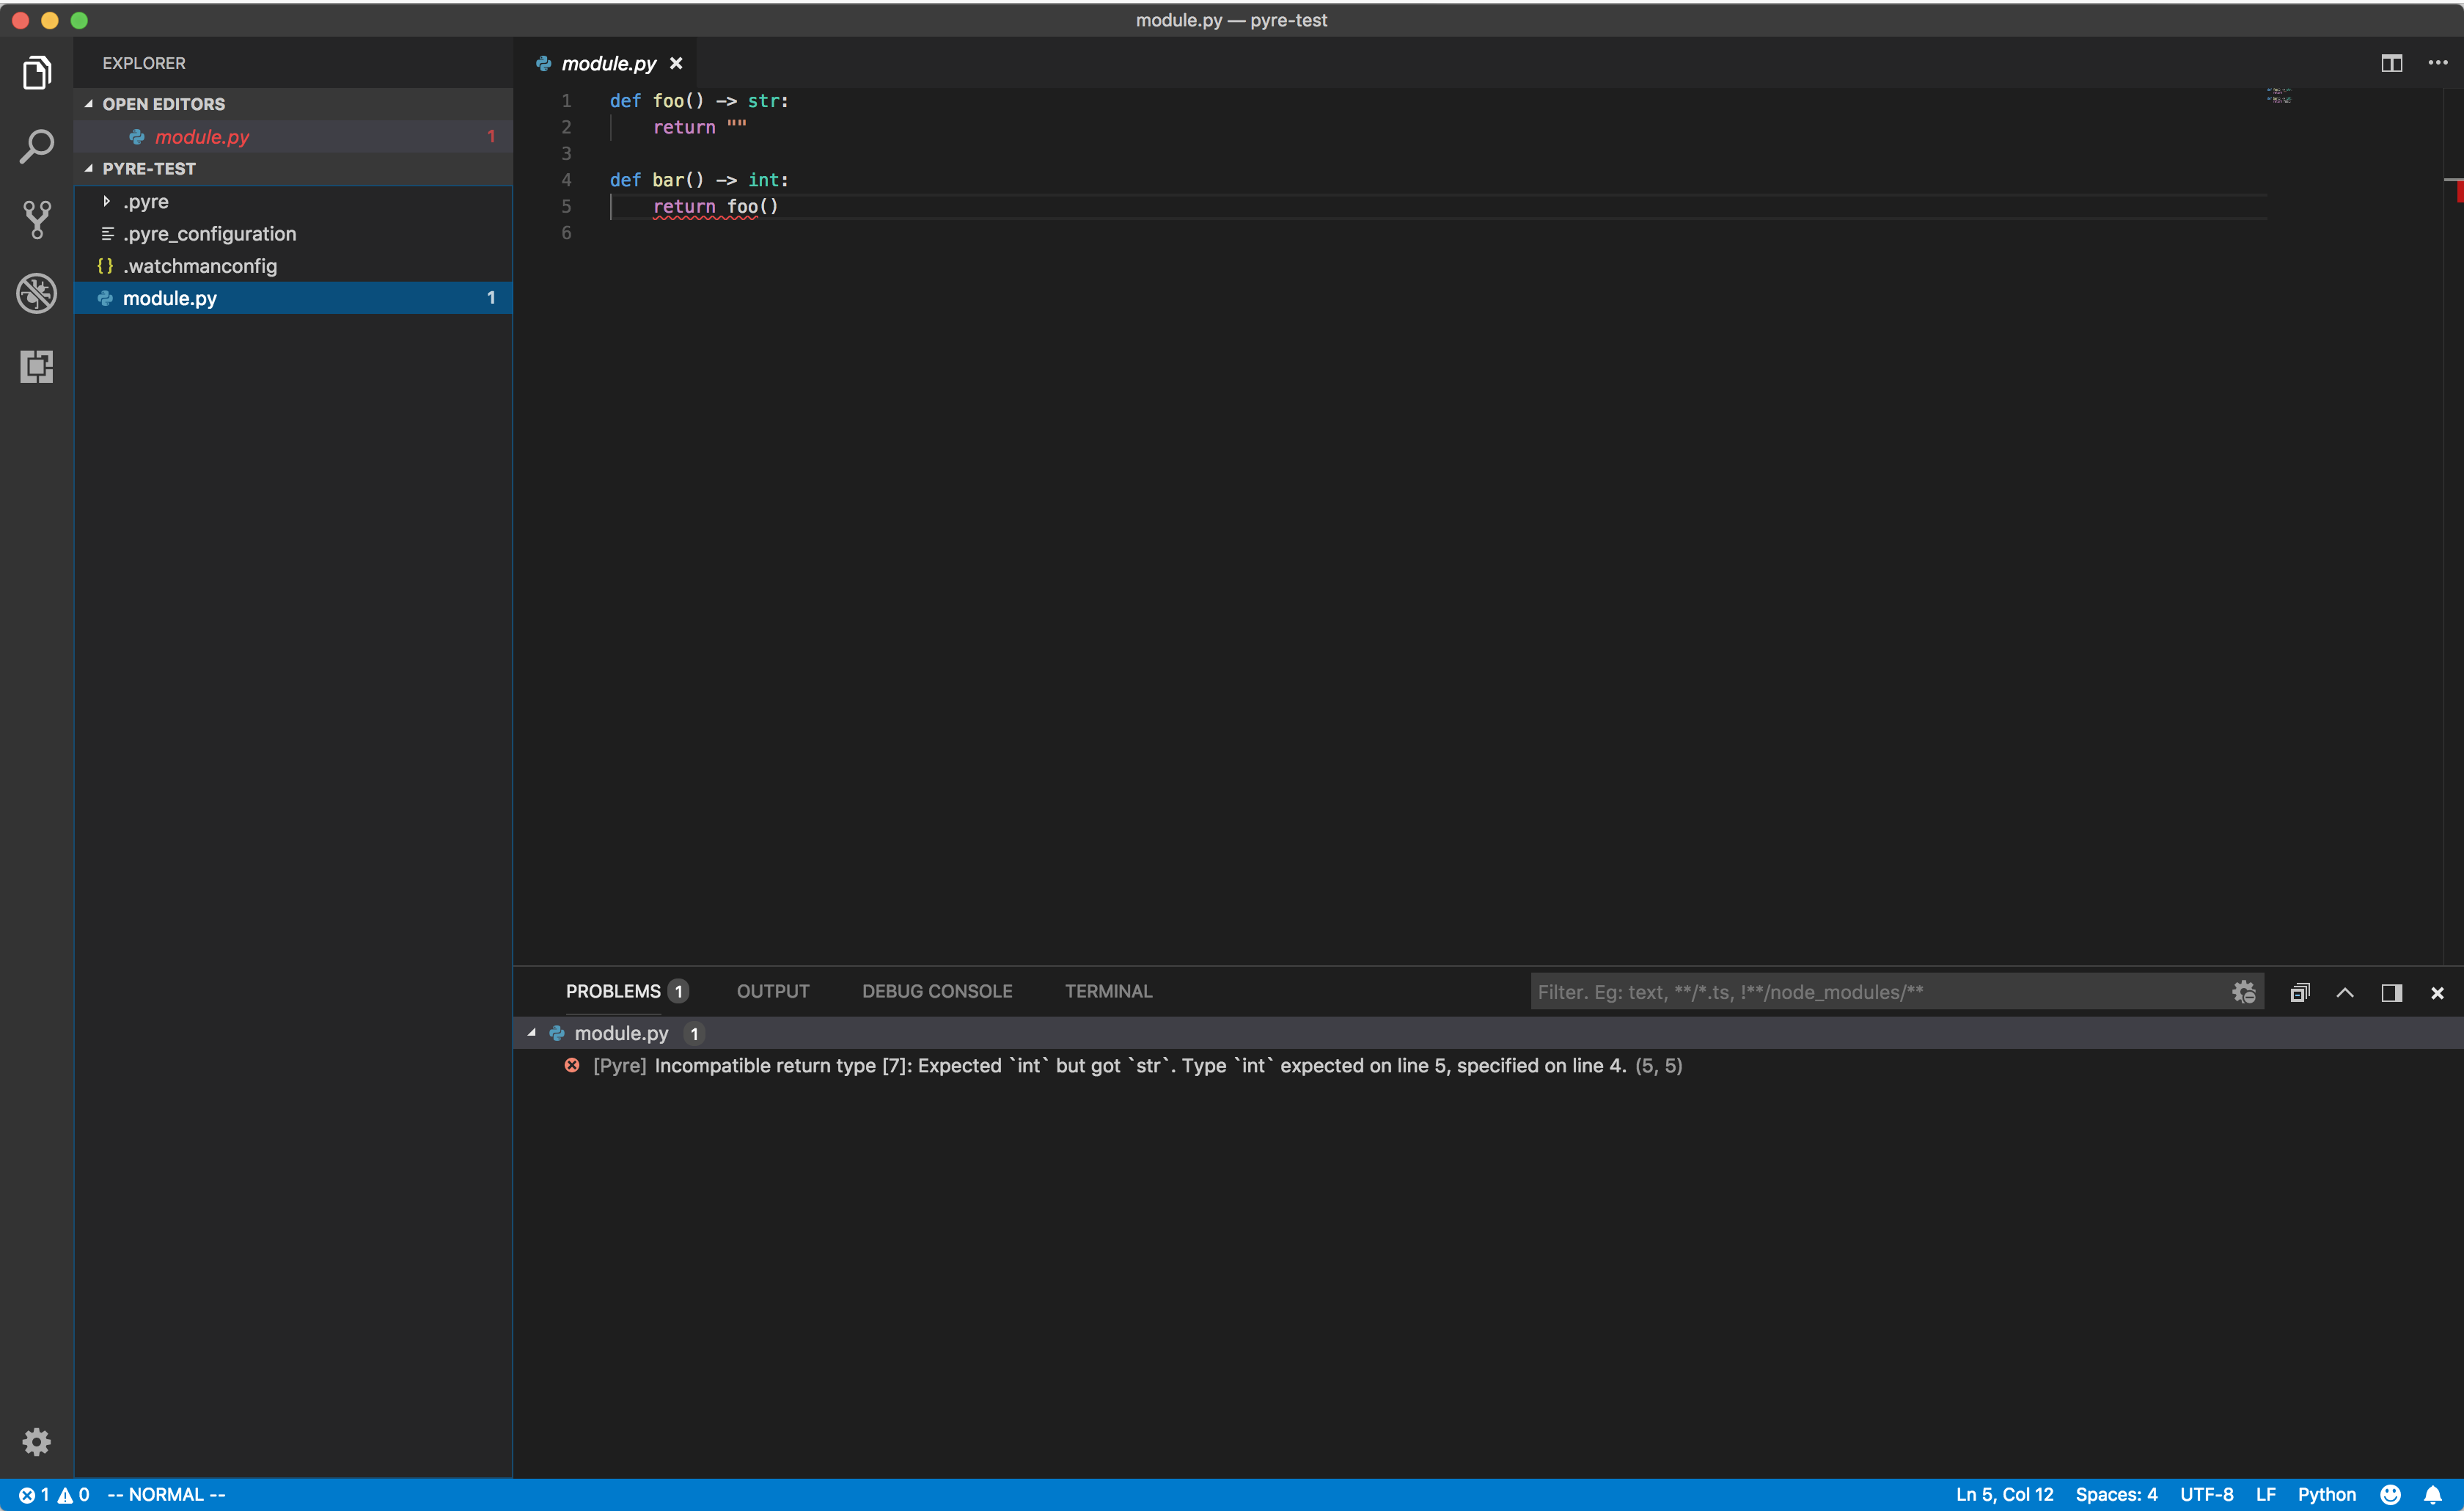2464x1511 pixels.
Task: Open the .pyre_configuration file
Action: pyautogui.click(x=293, y=233)
